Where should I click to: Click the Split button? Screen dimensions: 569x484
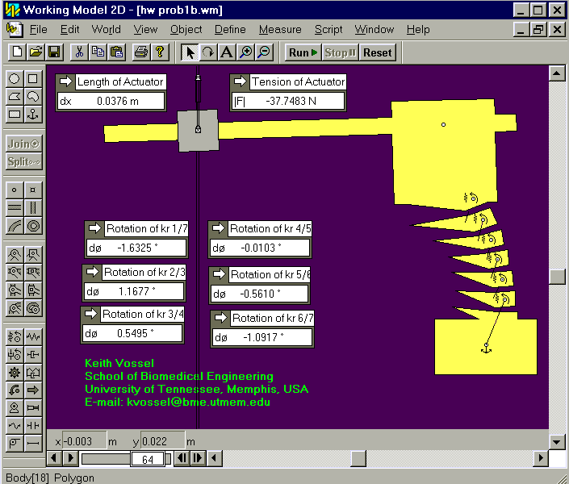24,161
